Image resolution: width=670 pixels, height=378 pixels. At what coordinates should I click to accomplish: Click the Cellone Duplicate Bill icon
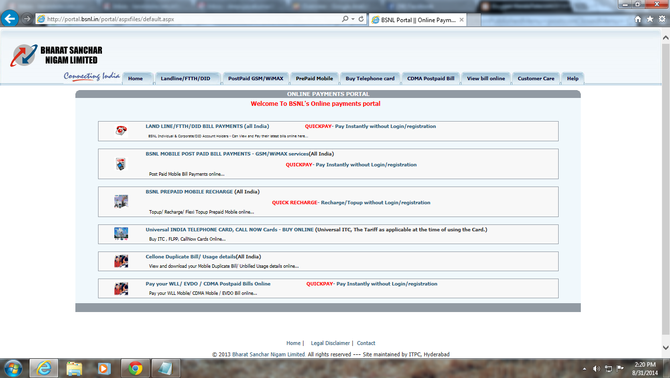click(x=121, y=261)
